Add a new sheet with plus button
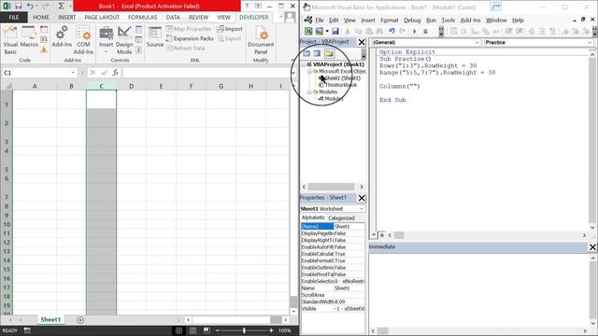This screenshot has width=598, height=336. (80, 320)
